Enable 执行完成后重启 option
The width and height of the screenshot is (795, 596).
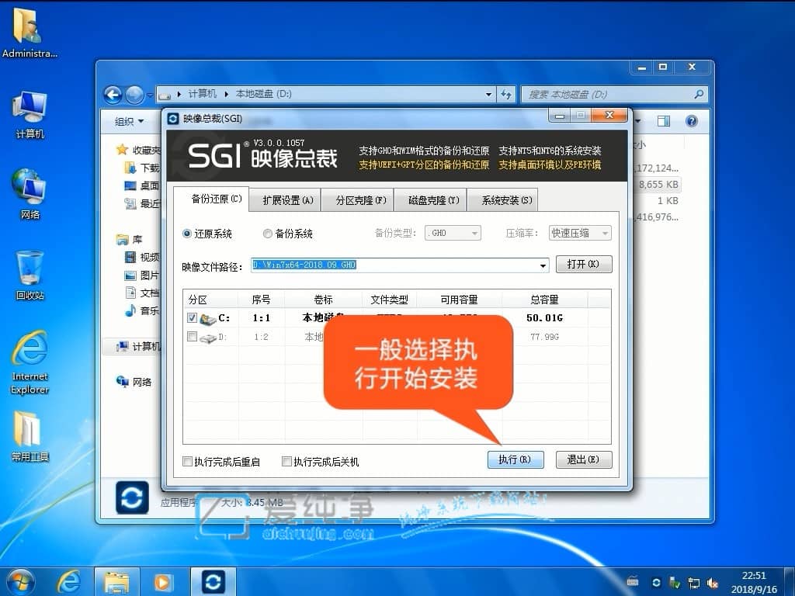[186, 460]
